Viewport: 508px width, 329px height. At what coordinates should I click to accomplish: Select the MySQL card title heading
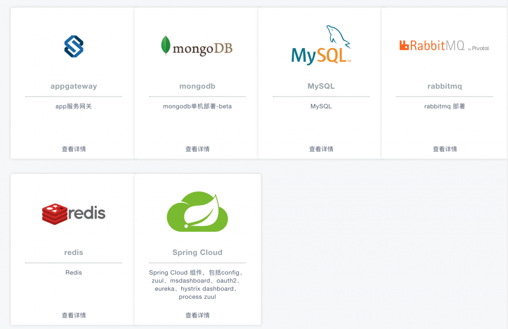click(x=321, y=86)
